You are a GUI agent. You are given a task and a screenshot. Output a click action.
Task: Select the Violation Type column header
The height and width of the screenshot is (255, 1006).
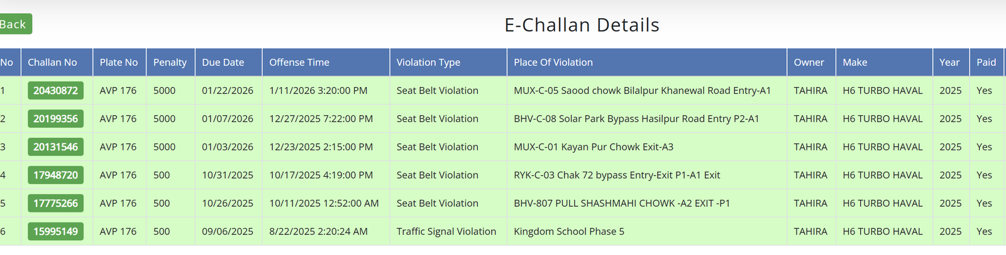coord(448,62)
